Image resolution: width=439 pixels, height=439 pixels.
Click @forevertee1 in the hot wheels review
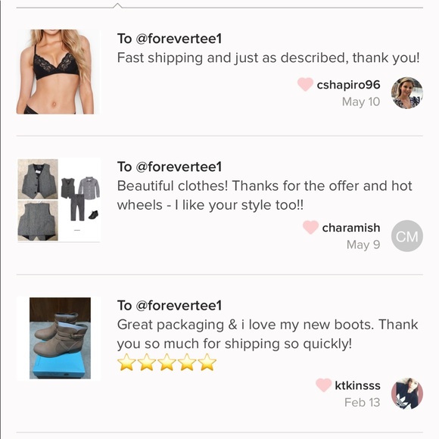point(179,167)
